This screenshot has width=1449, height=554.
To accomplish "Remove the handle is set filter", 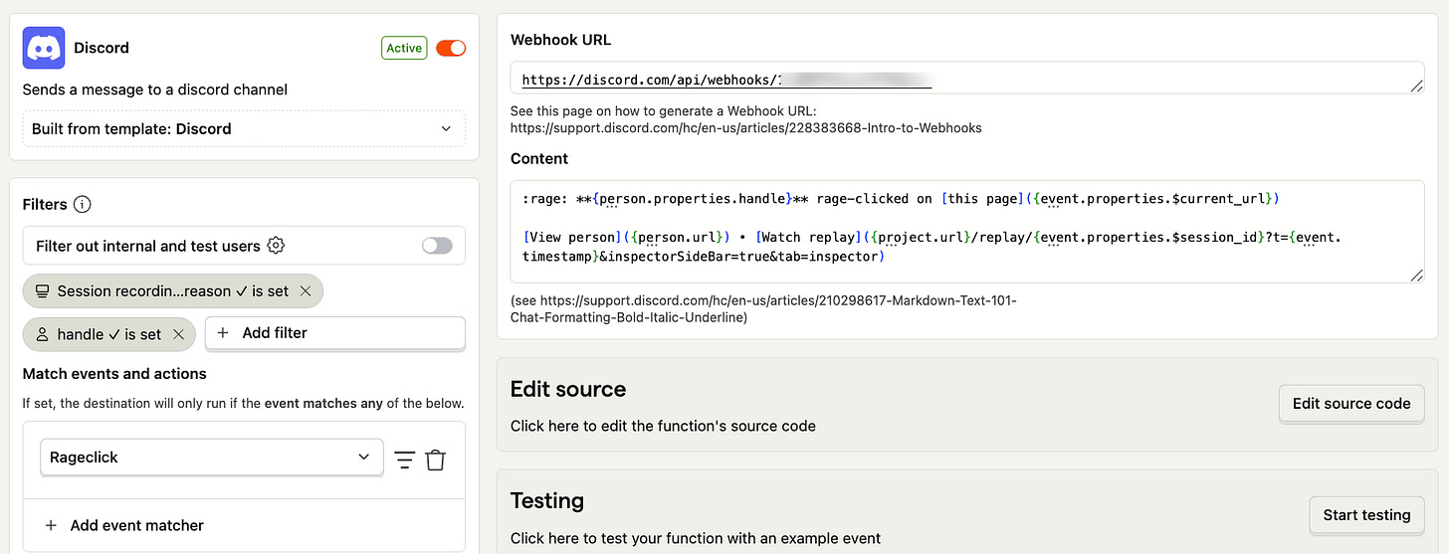I will (178, 335).
